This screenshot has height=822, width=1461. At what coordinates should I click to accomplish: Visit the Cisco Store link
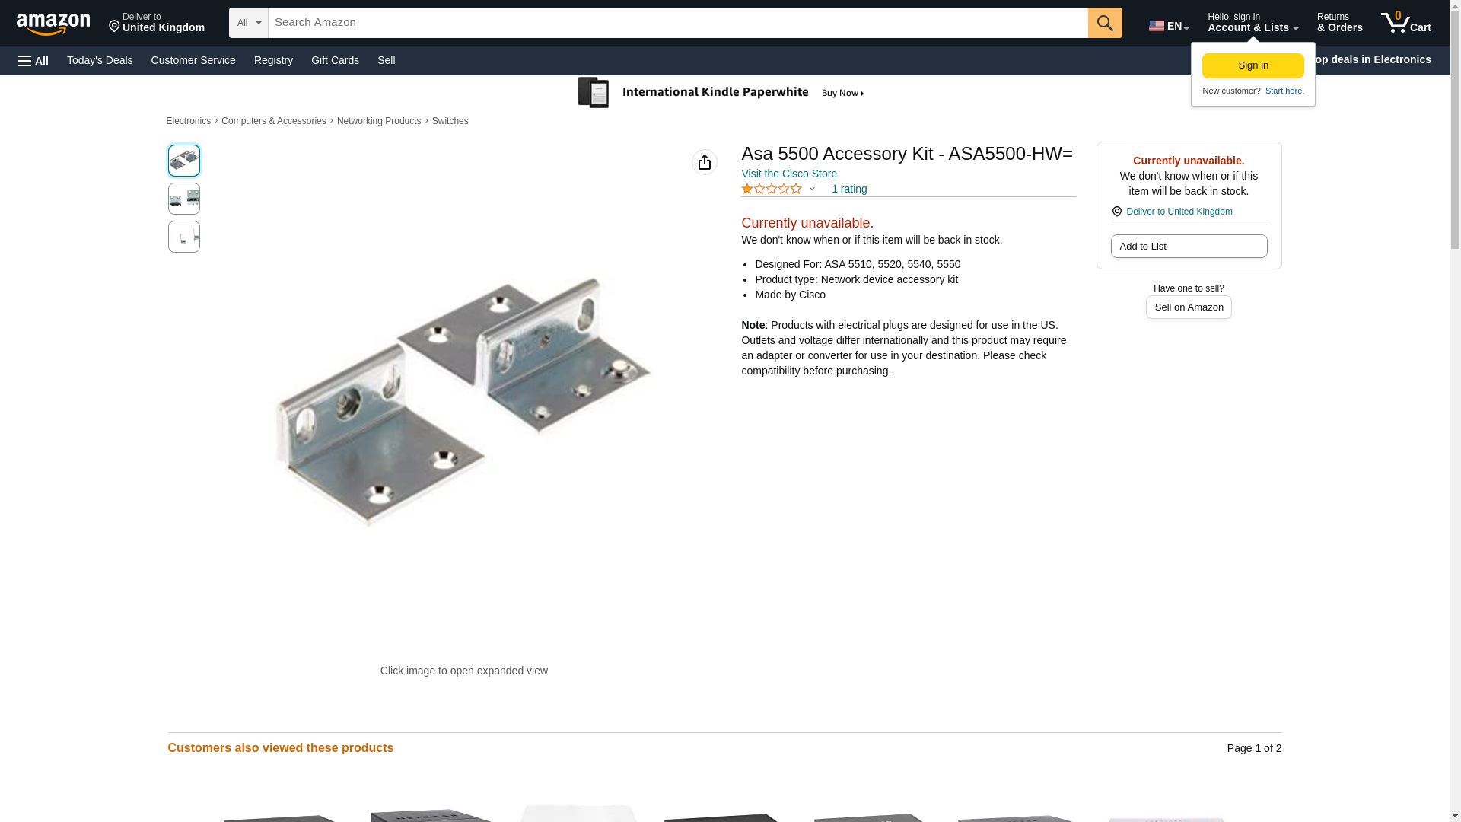point(789,174)
